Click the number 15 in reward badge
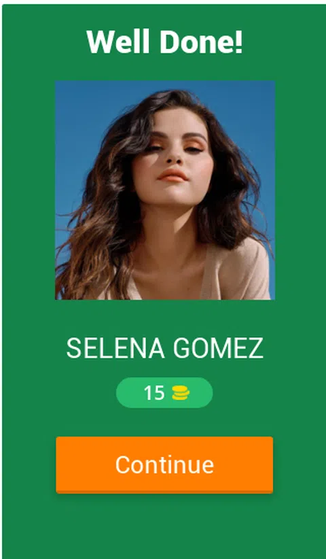The image size is (326, 559). pyautogui.click(x=154, y=393)
